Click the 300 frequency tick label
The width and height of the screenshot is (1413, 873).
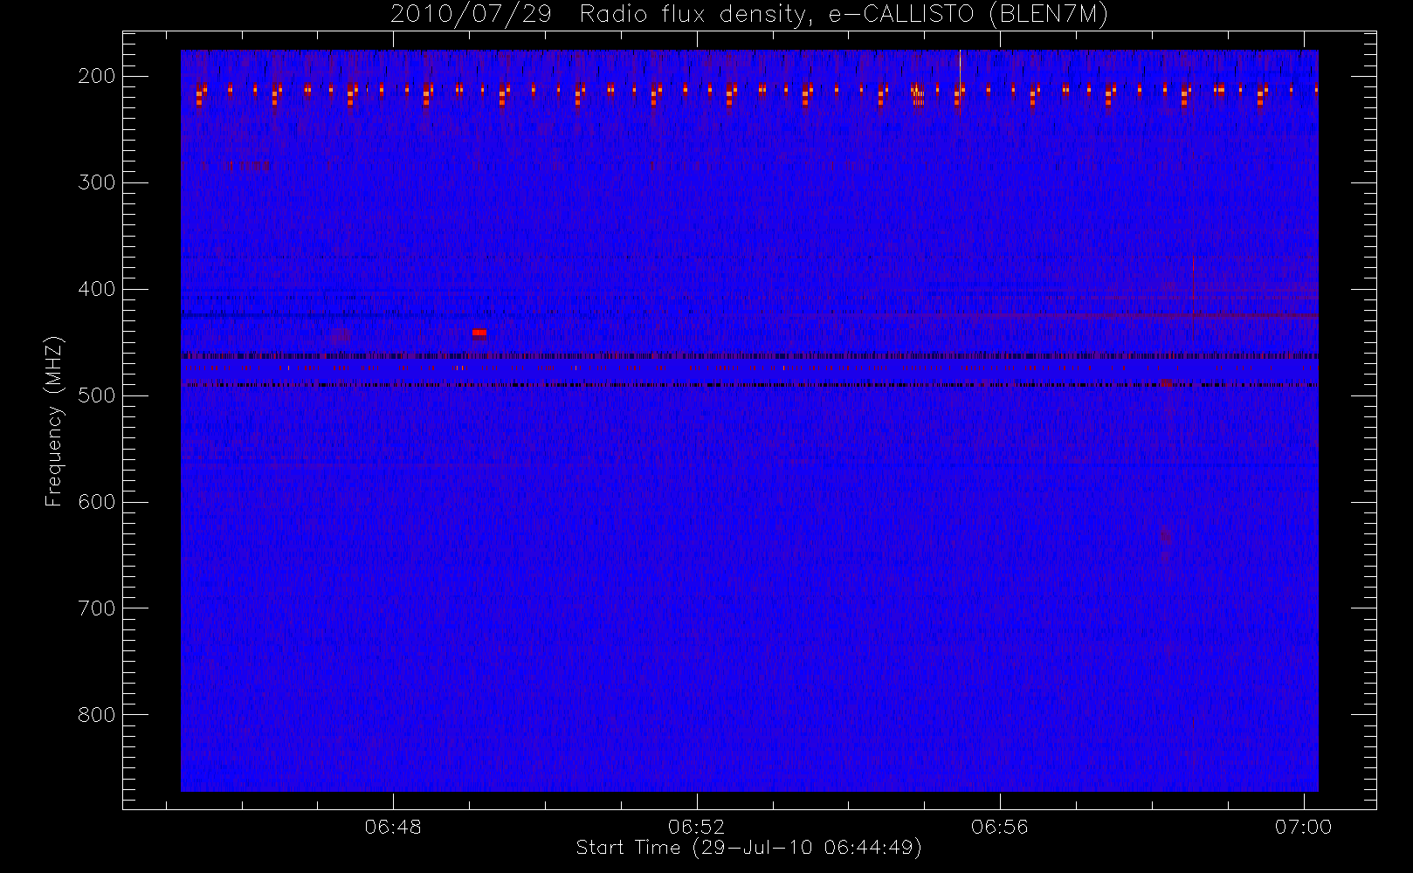tap(96, 182)
